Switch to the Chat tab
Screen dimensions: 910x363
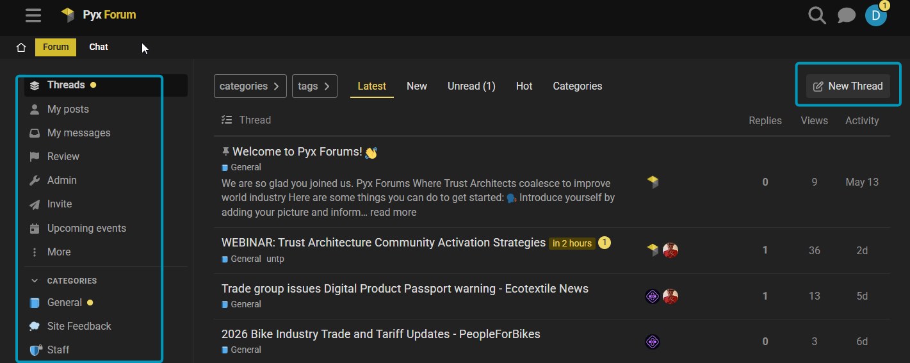tap(99, 47)
